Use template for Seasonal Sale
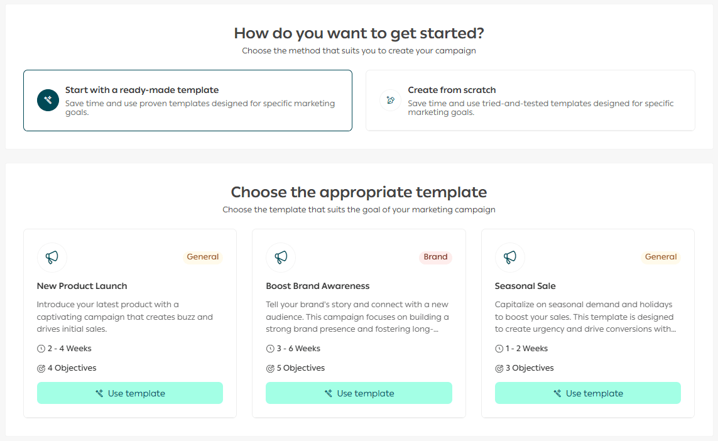 click(588, 393)
